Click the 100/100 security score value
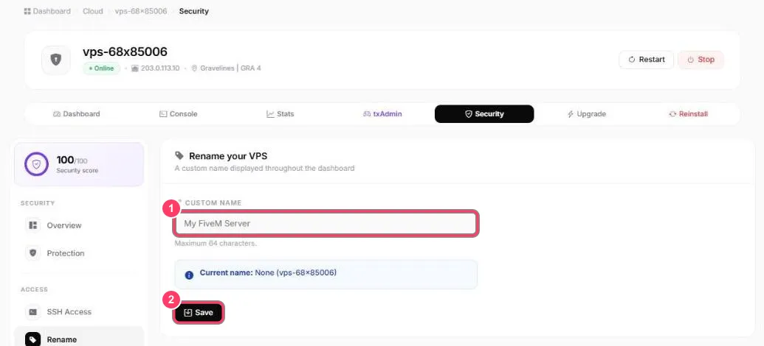 [x=72, y=160]
